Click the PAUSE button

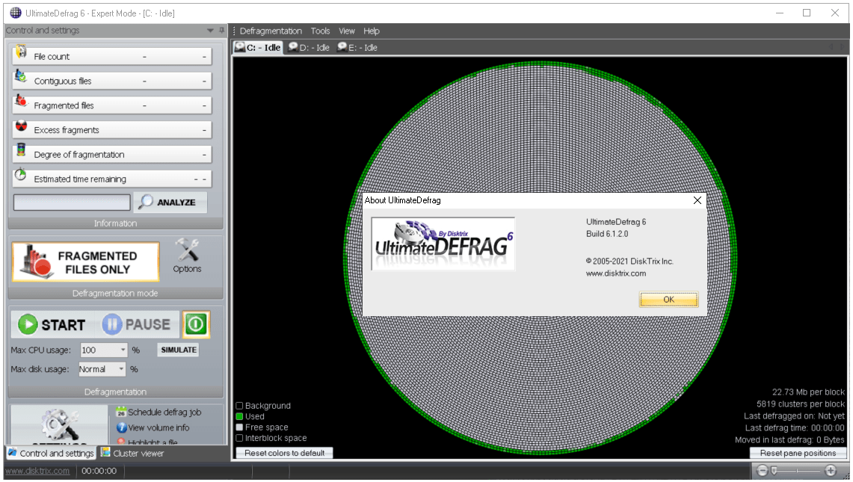click(137, 325)
